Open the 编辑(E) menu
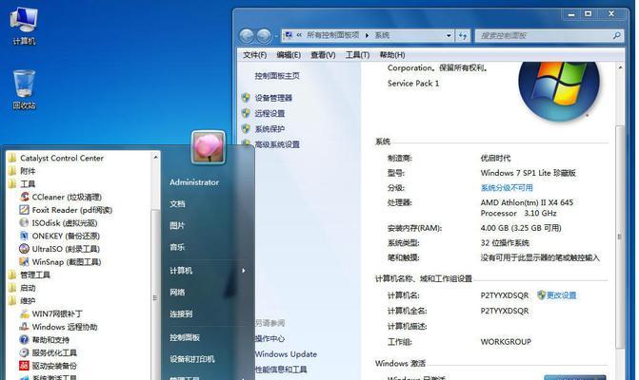Image resolution: width=639 pixels, height=380 pixels. coord(289,55)
